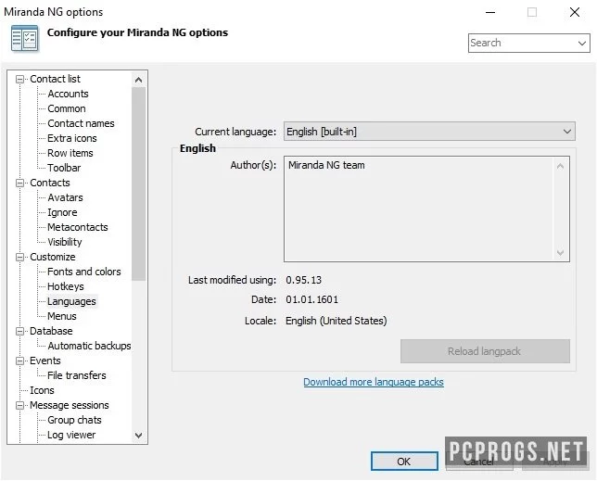The image size is (597, 481).
Task: Collapse the Database tree node
Action: click(19, 331)
